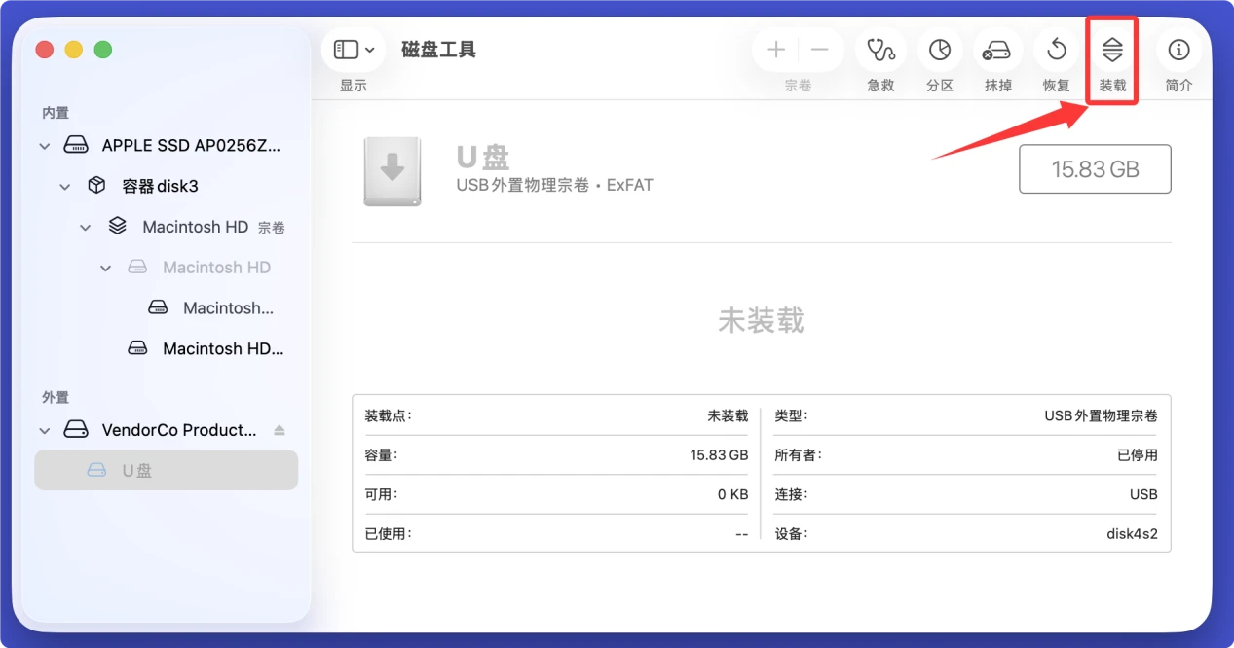Click the container disk3 cube icon

[96, 186]
